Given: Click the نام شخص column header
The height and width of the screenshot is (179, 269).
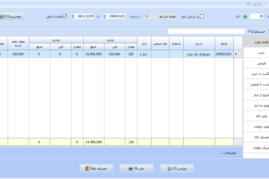Looking at the screenshot, I should pos(160,43).
